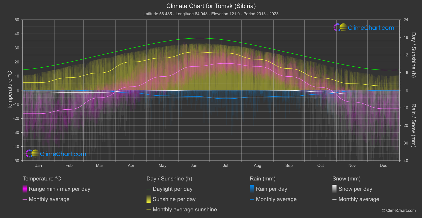Click the May month label
Image resolution: width=422 pixels, height=218 pixels.
pyautogui.click(x=162, y=165)
